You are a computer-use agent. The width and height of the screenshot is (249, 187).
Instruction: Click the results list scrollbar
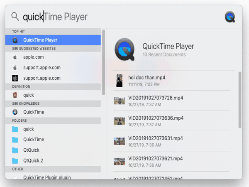point(103,62)
